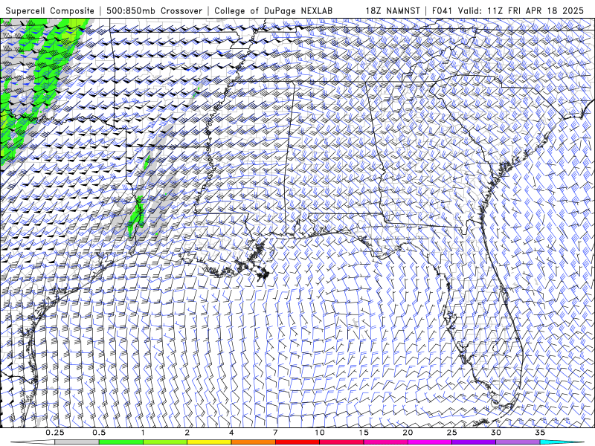The height and width of the screenshot is (446, 595).
Task: Select the violet 25–30 legend segment
Action: (x=474, y=442)
